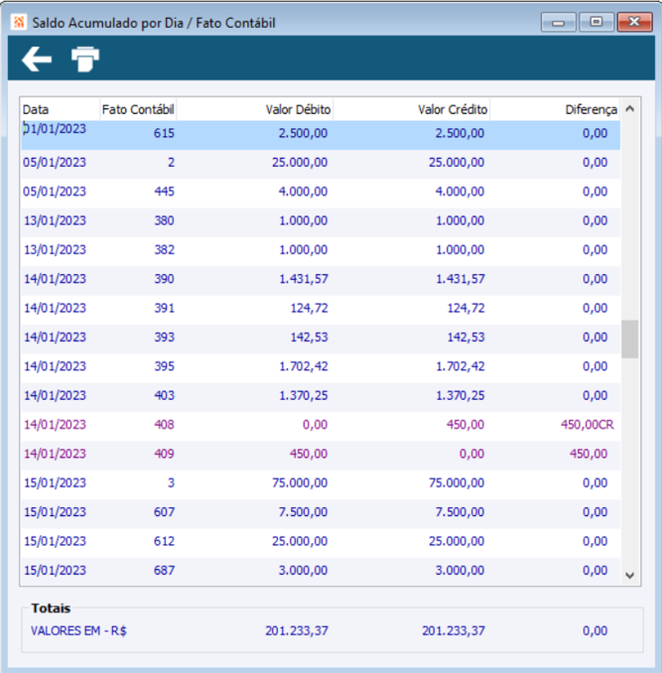Click the 450,00CR difference value

pos(587,425)
